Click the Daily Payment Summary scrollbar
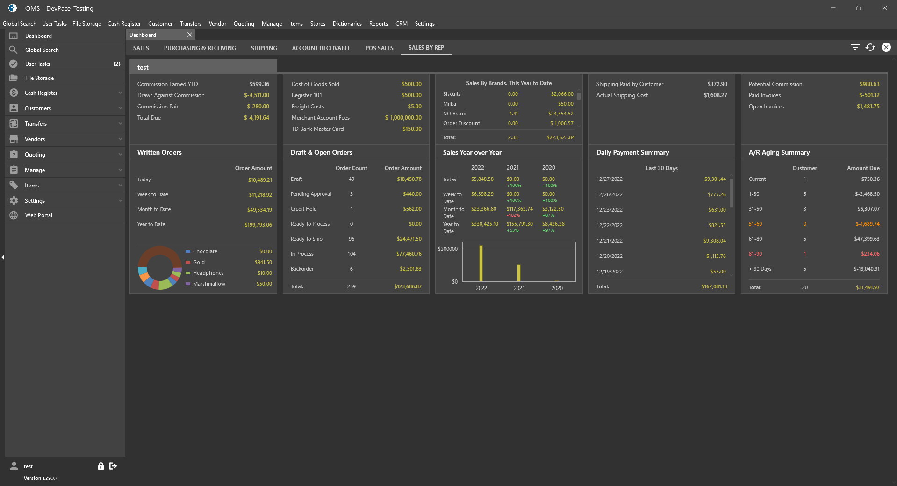Screen dimensions: 897x486 click(x=731, y=192)
